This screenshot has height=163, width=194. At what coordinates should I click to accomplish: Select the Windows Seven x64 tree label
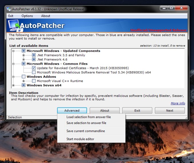pyautogui.click(x=44, y=85)
